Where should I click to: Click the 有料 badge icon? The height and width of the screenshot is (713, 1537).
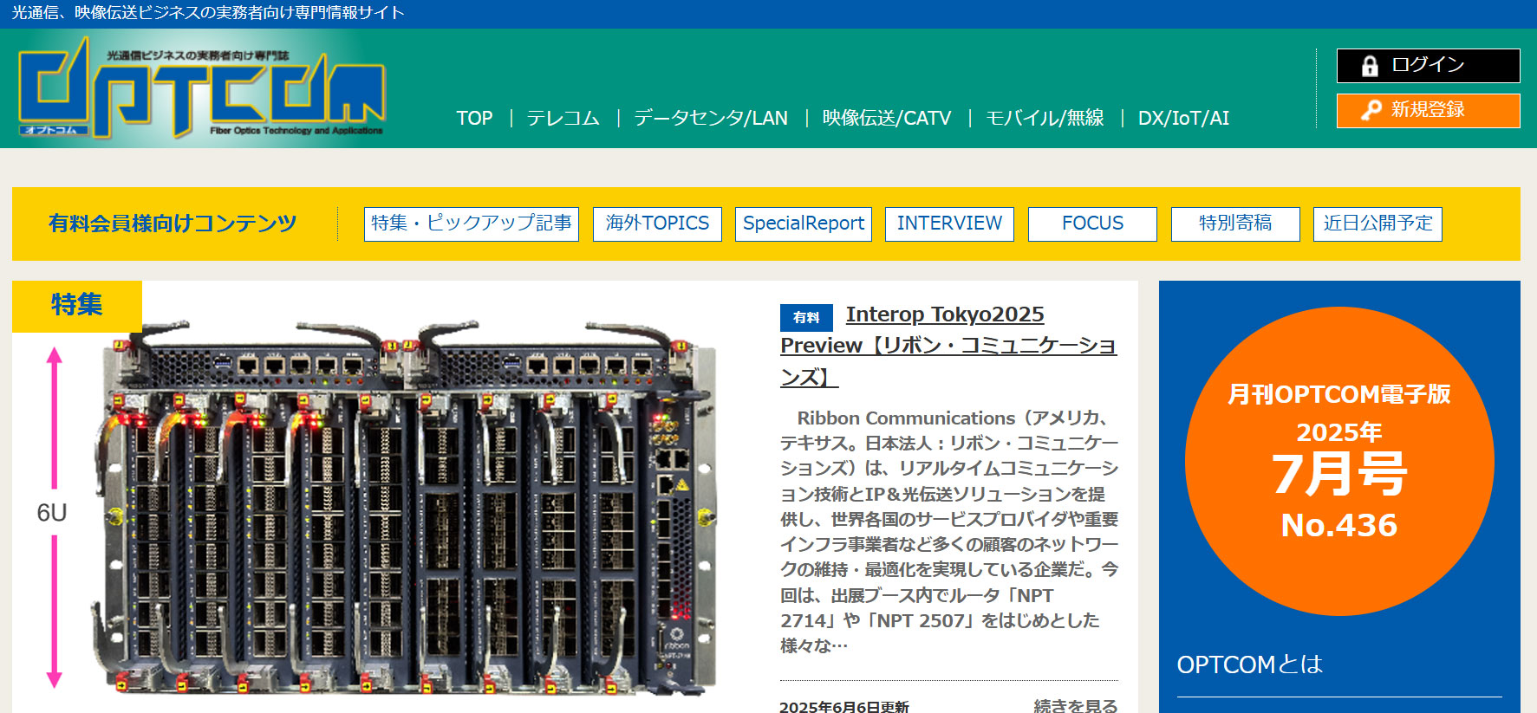tap(805, 317)
